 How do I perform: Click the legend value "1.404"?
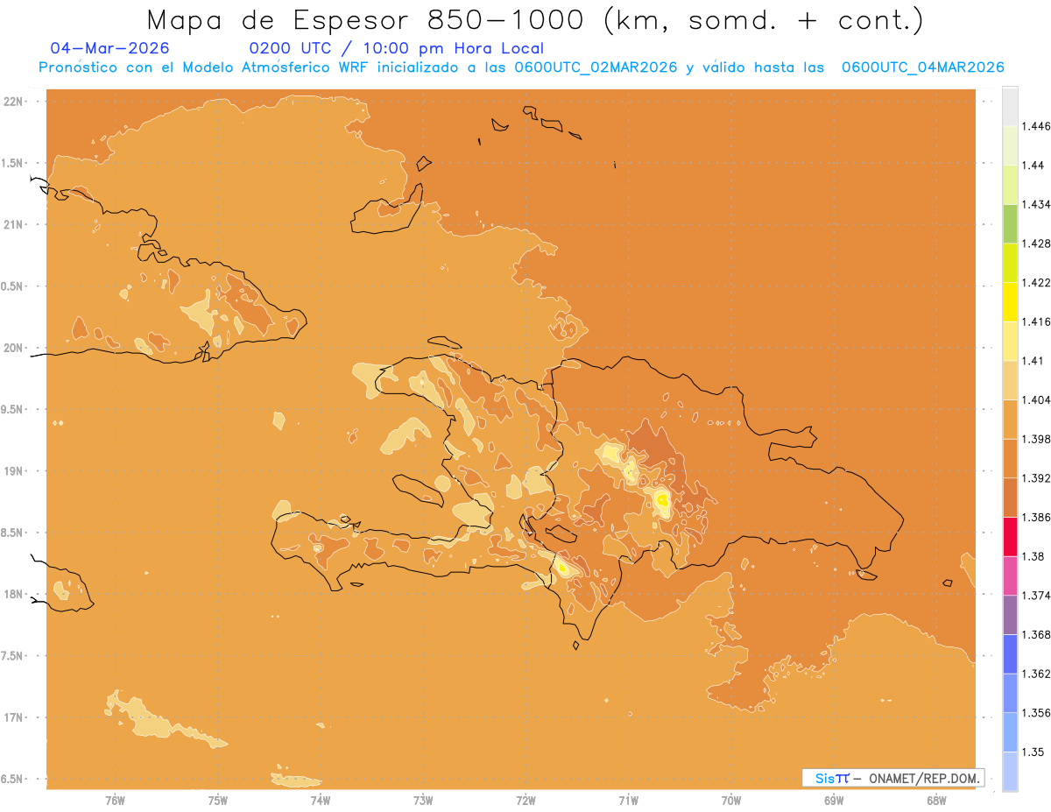(1036, 399)
